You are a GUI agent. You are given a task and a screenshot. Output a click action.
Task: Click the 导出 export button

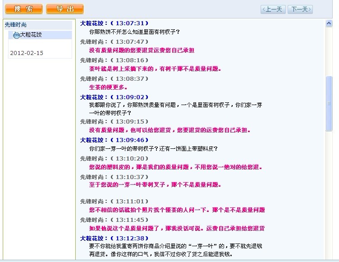[64, 9]
